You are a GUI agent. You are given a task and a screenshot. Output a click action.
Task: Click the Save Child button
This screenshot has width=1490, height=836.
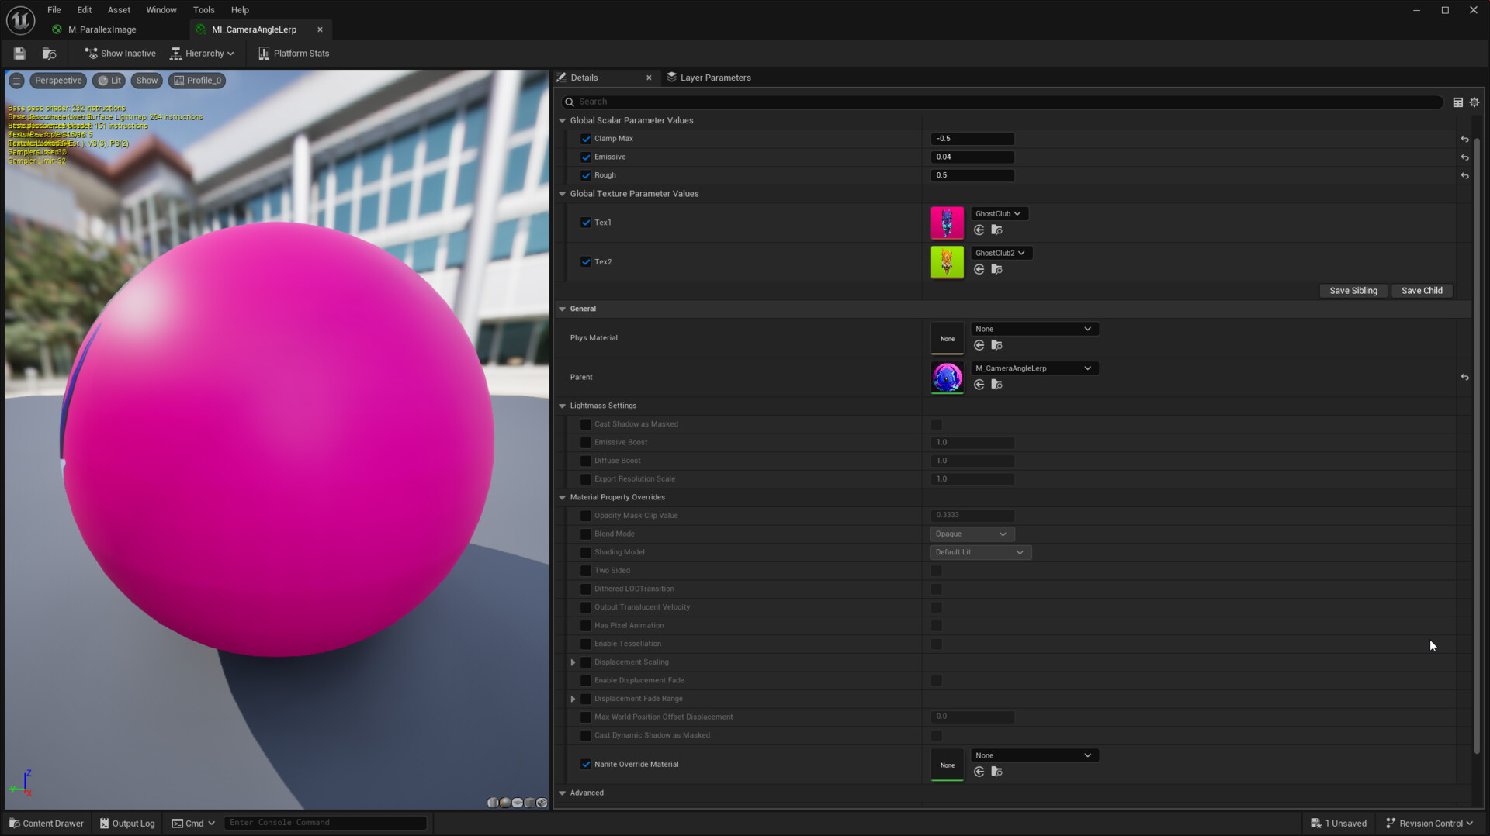coord(1421,291)
